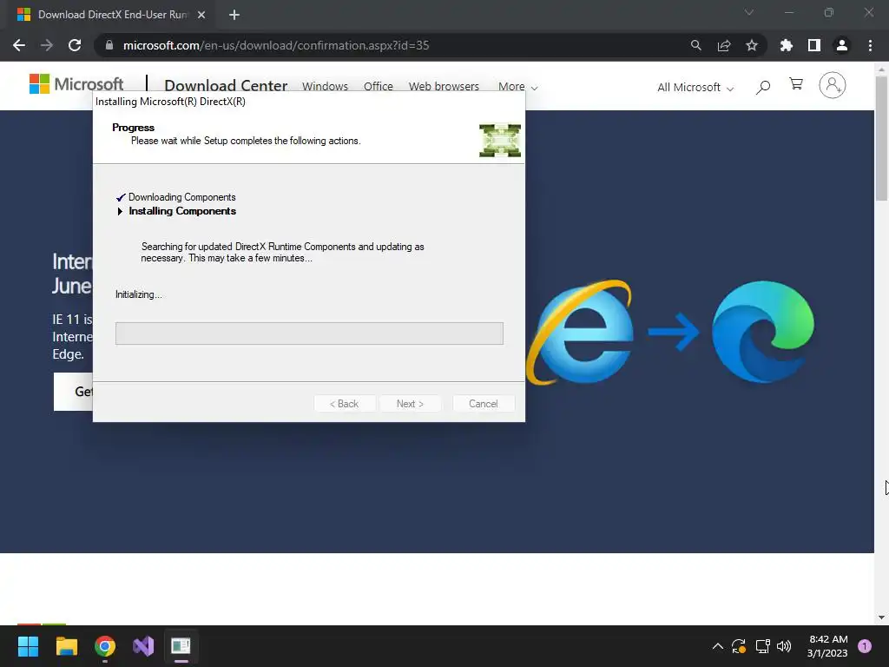Screen dimensions: 889x667
Task: Click the sync update tray icon
Action: (739, 646)
